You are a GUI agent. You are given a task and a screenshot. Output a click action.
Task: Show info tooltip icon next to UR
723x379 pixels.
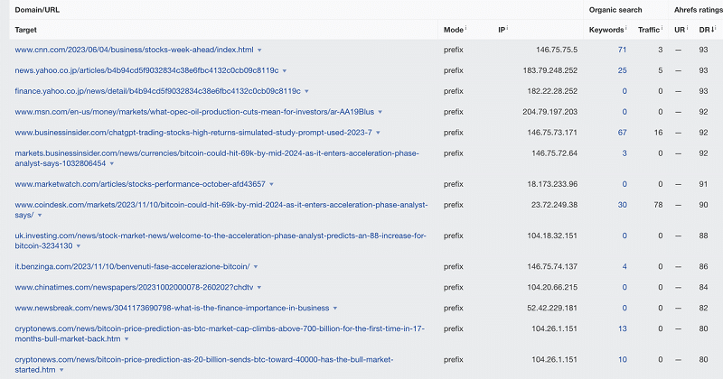click(687, 28)
